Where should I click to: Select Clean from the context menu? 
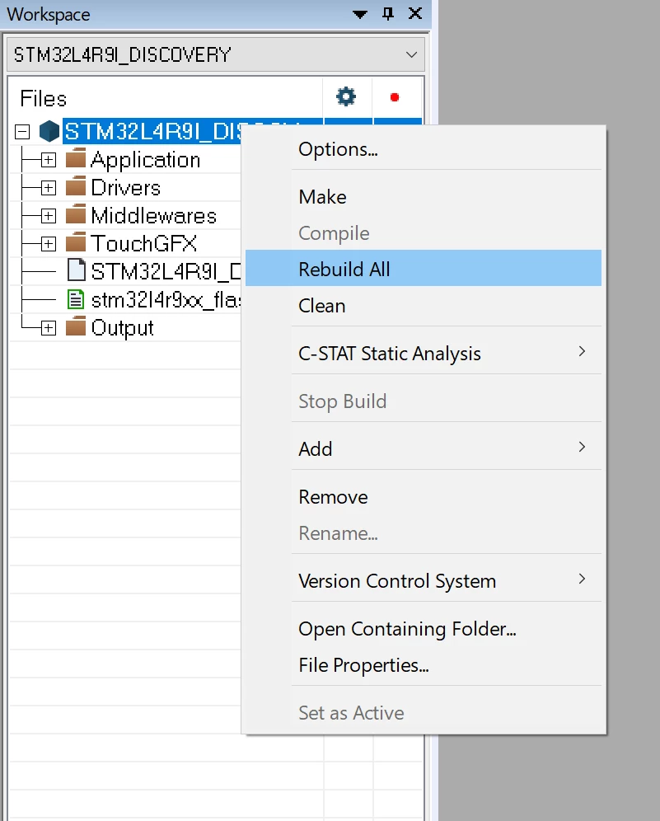coord(424,305)
